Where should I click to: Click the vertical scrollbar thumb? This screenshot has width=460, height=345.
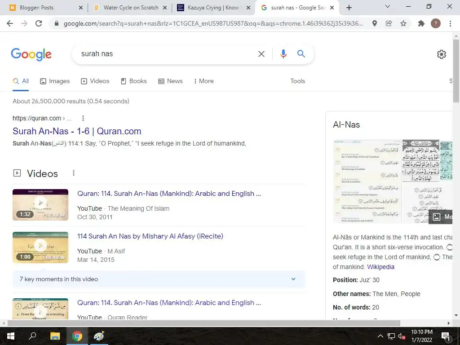tap(456, 71)
